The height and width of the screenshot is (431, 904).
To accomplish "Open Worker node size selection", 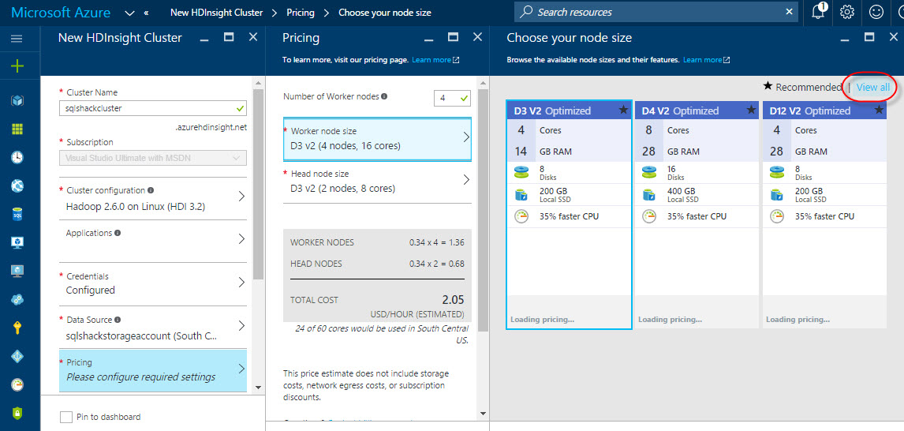I will tap(377, 139).
